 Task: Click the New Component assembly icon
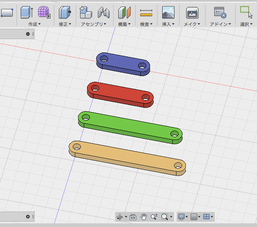[85, 12]
